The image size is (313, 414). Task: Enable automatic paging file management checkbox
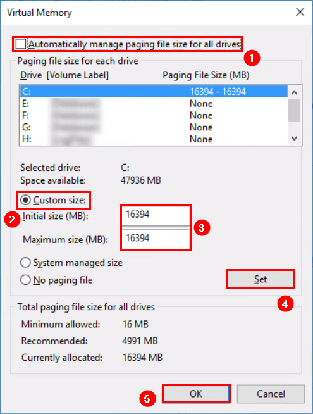click(21, 44)
